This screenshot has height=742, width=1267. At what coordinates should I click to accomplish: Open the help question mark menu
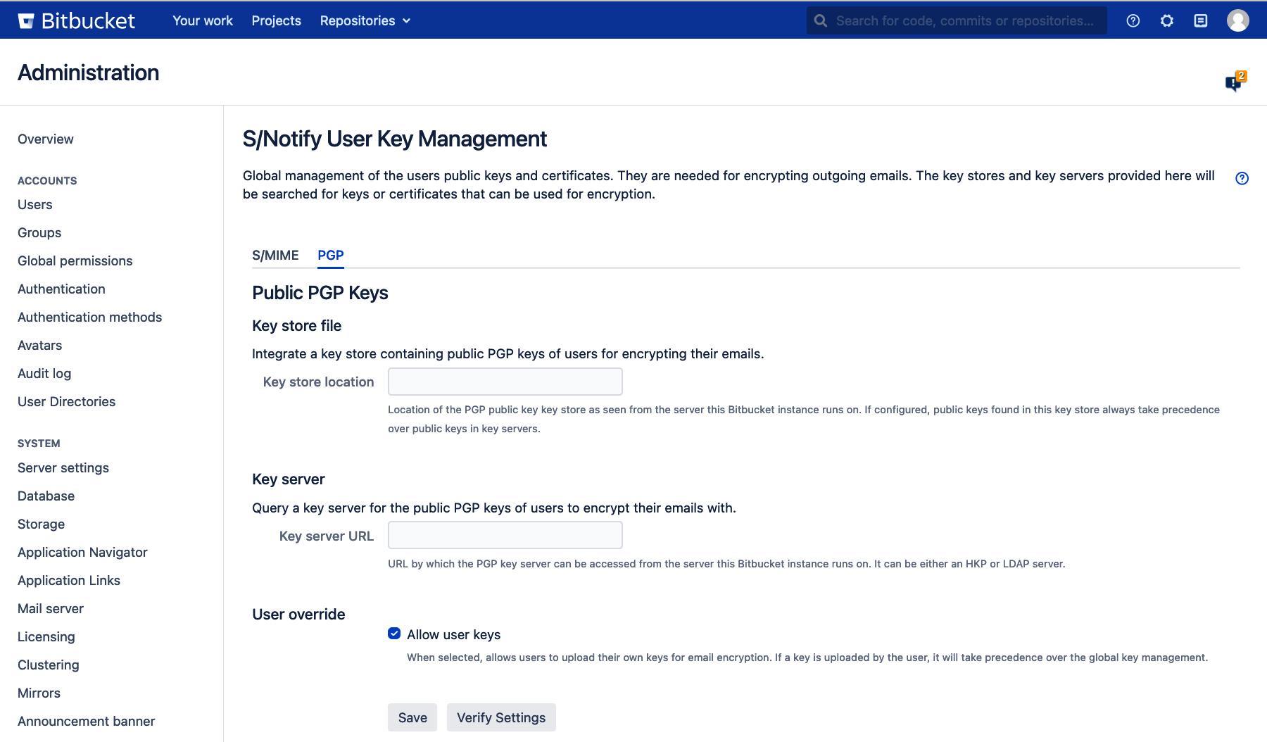point(1133,21)
